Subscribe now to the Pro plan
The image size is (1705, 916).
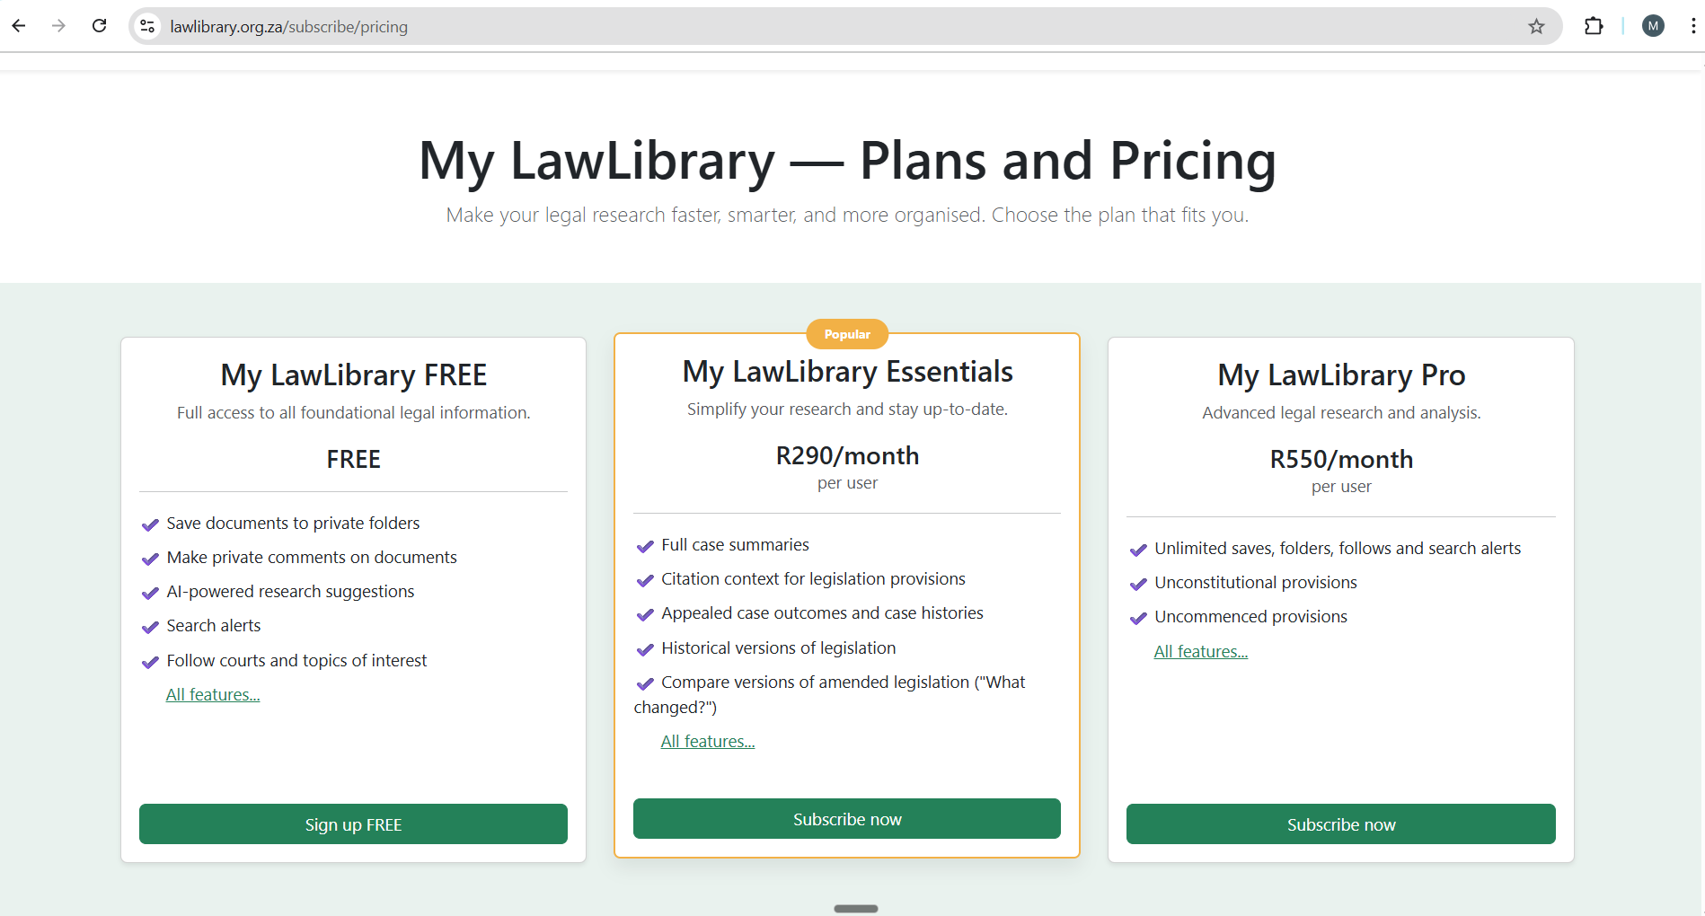point(1340,824)
